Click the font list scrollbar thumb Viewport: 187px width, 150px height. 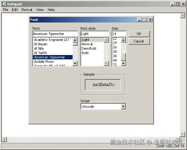click(75, 44)
